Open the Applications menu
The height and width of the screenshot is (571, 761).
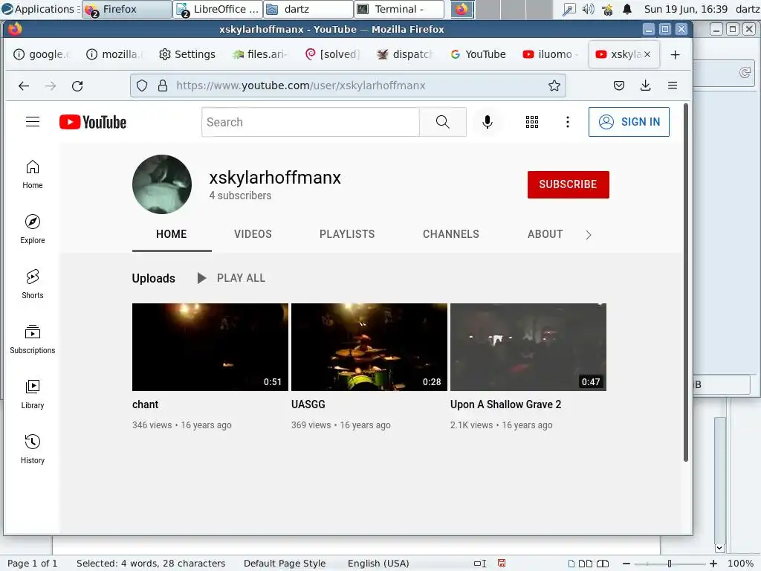coord(39,9)
